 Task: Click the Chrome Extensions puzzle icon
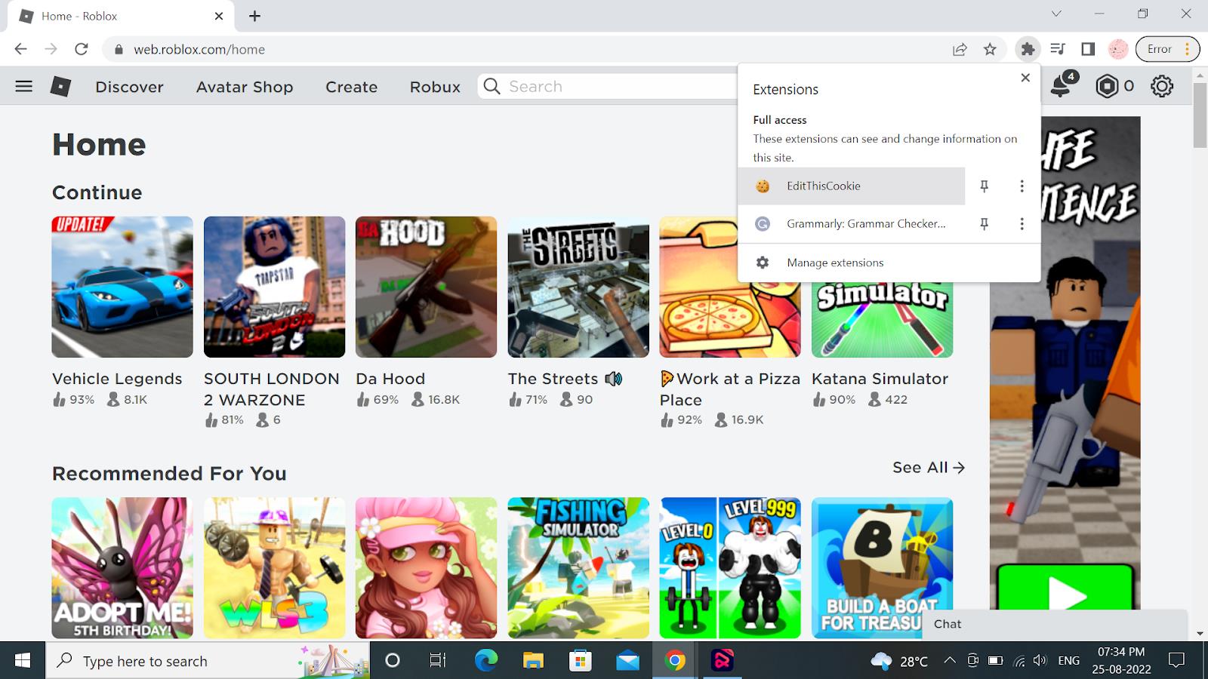tap(1028, 49)
